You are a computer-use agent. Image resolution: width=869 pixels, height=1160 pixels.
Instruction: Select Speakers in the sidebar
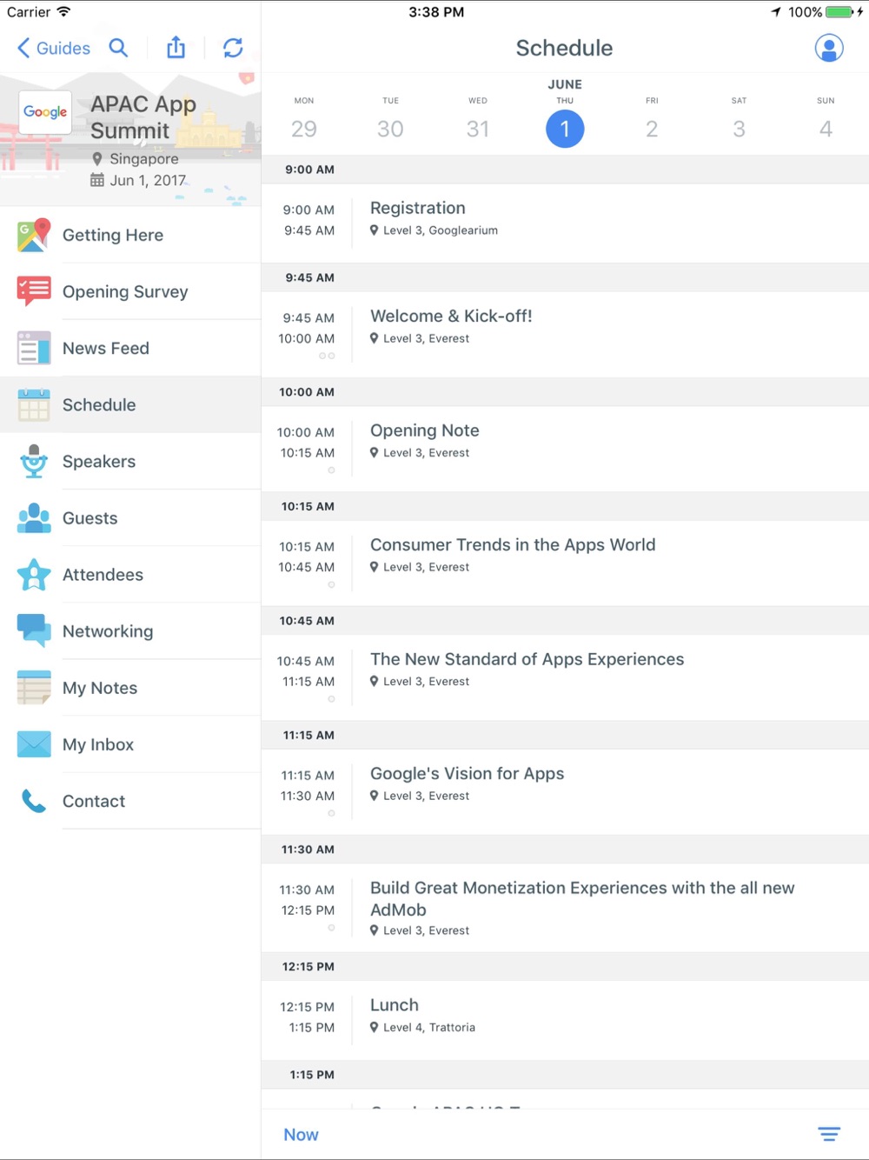pyautogui.click(x=130, y=461)
